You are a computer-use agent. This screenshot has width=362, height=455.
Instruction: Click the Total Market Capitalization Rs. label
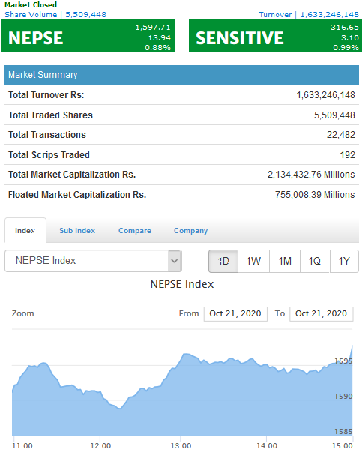(x=72, y=175)
